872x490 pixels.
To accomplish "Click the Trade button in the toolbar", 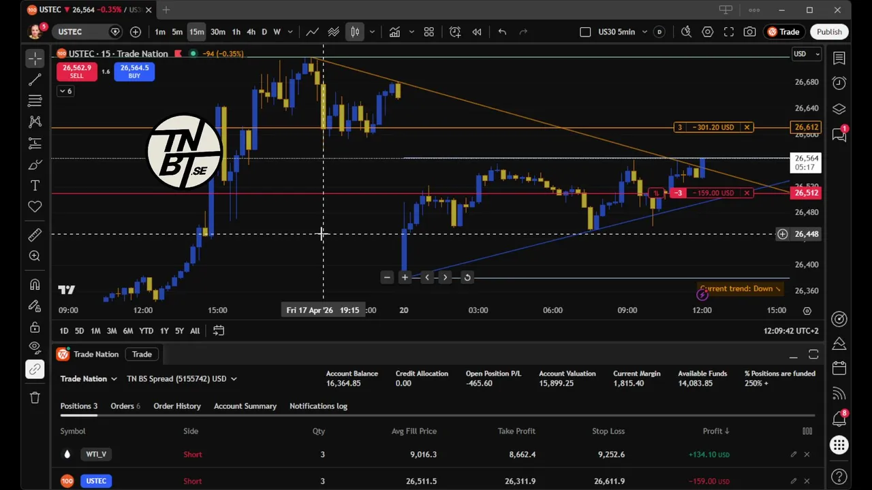I will pyautogui.click(x=784, y=32).
